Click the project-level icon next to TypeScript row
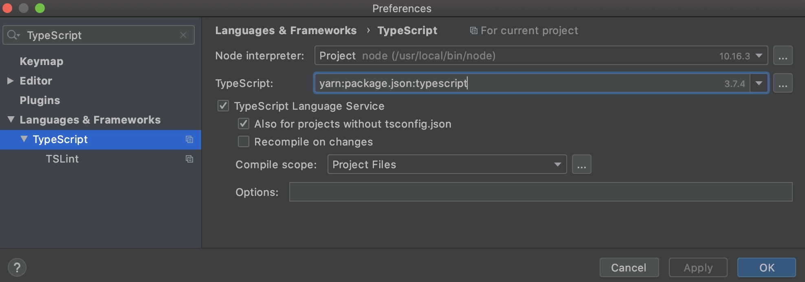This screenshot has height=282, width=805. click(x=189, y=139)
